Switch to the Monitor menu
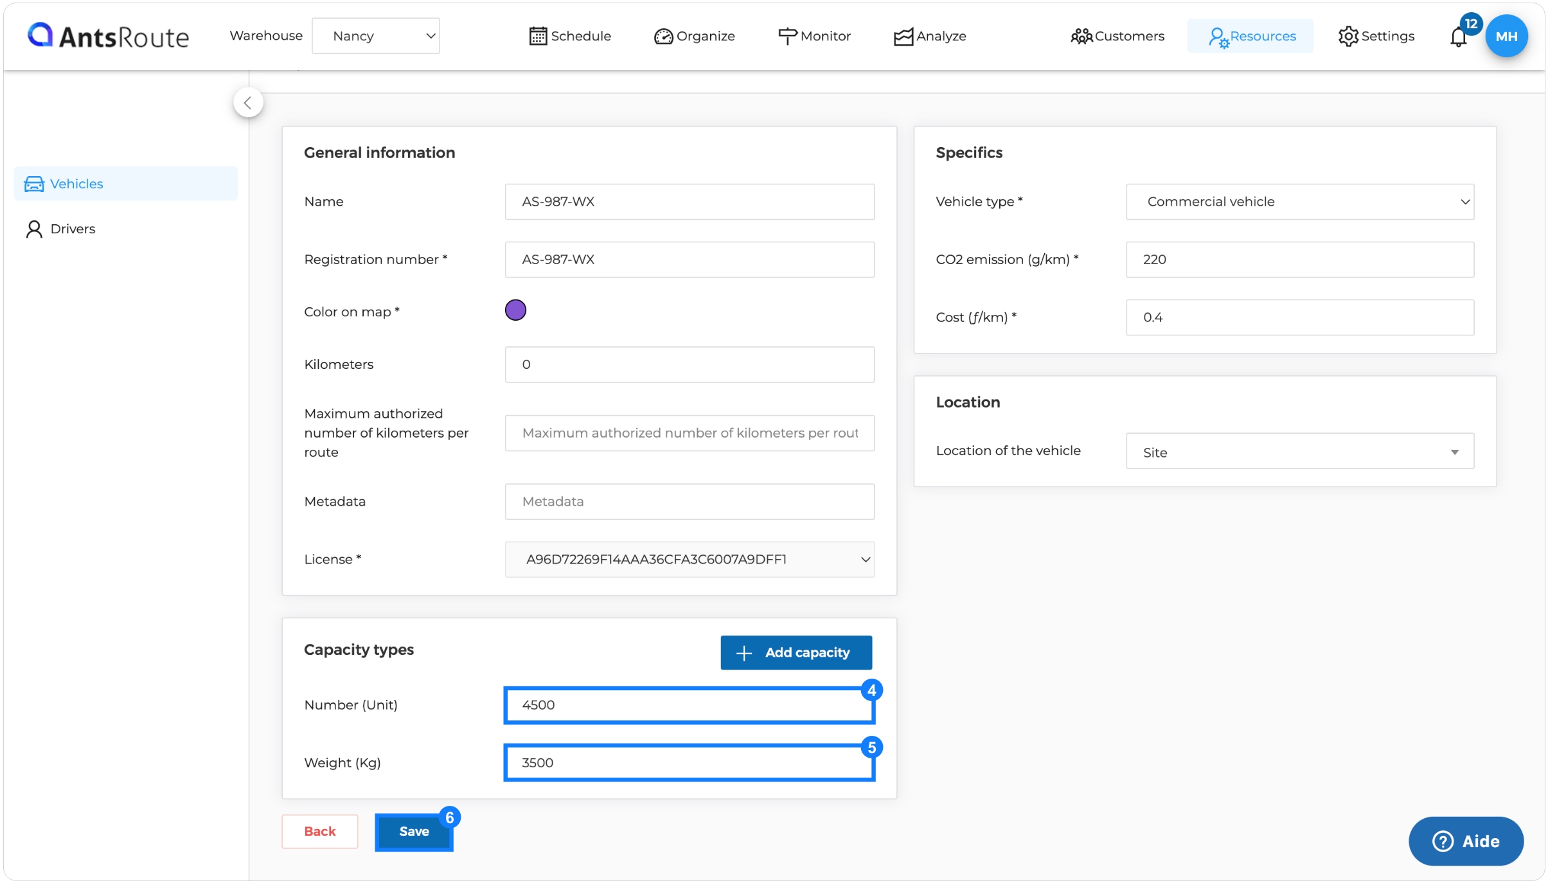 814,37
